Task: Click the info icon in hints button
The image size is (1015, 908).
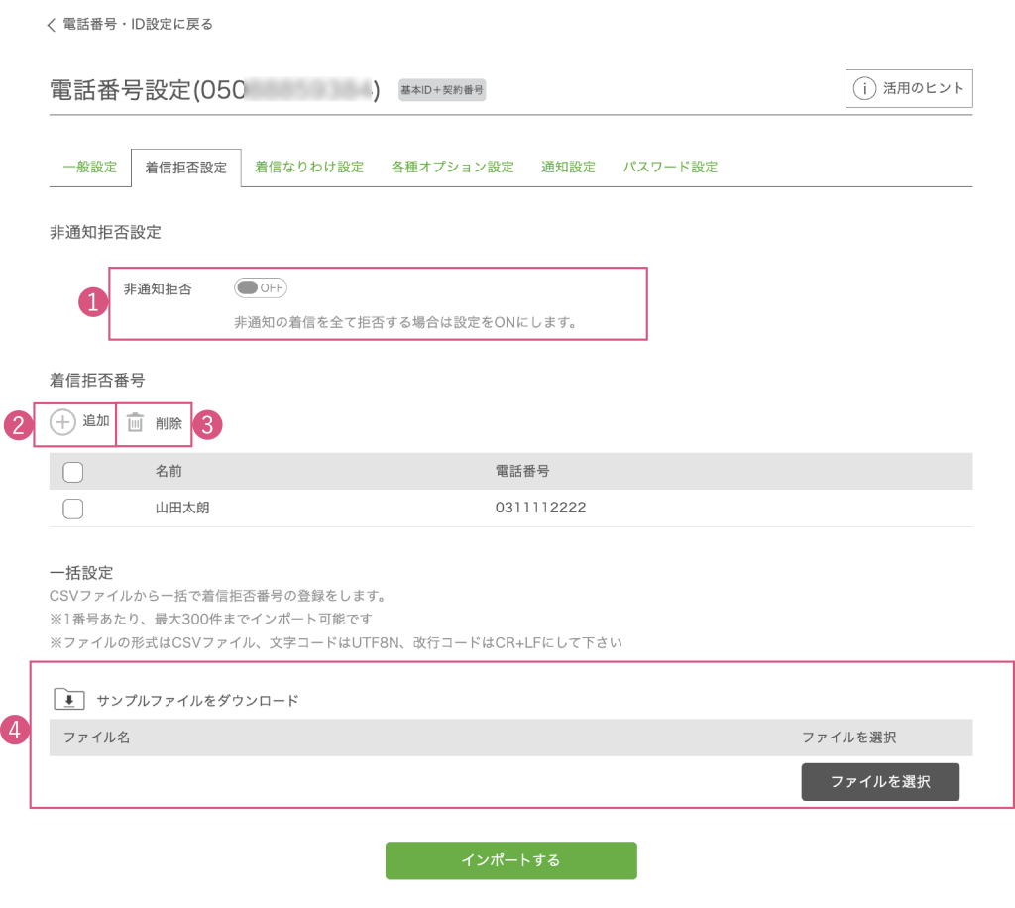Action: [864, 88]
